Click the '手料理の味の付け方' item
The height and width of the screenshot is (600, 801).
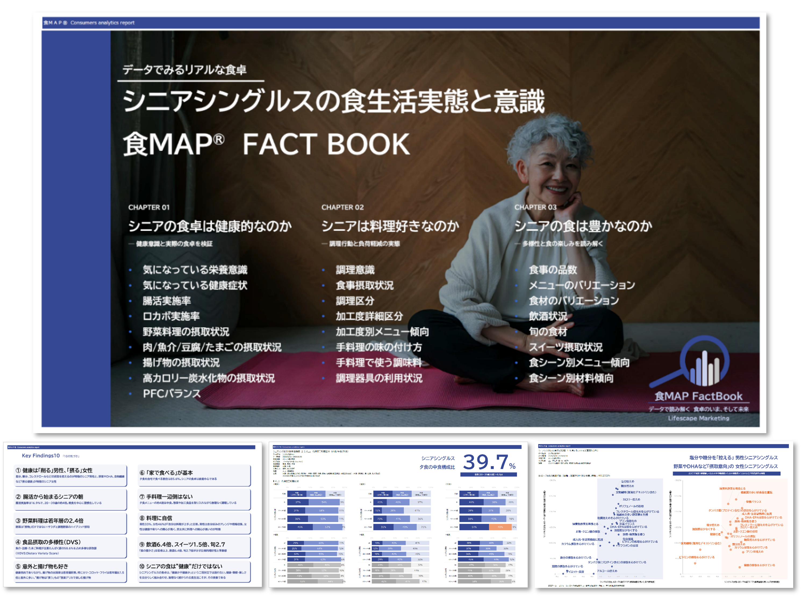[x=379, y=347]
